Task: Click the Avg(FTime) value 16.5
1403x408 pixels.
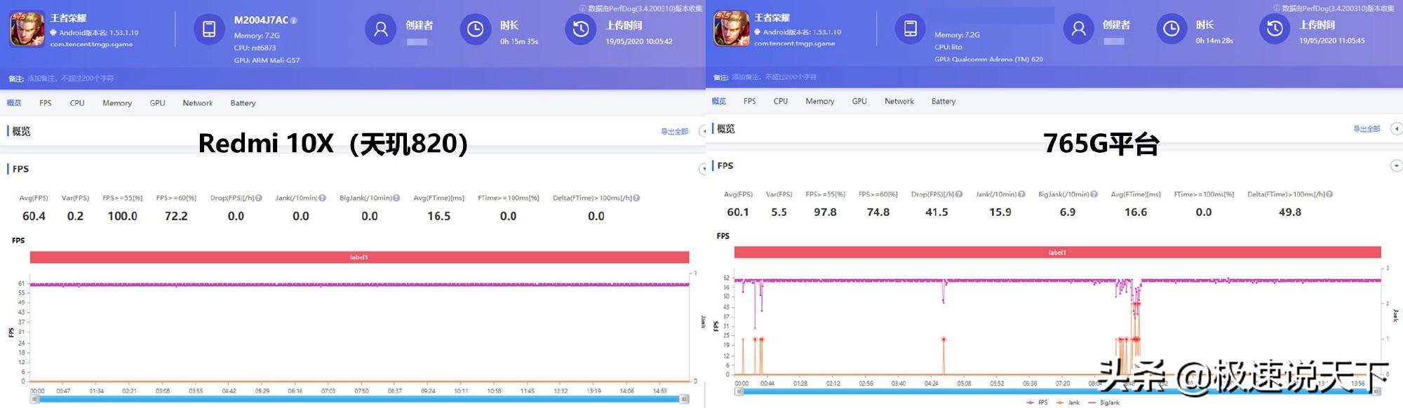Action: [439, 217]
